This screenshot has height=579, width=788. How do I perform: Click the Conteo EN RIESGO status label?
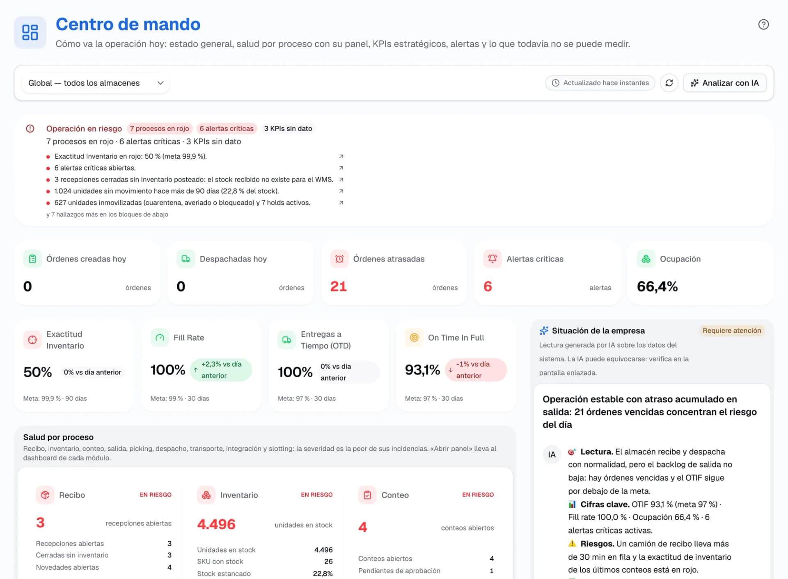[478, 495]
